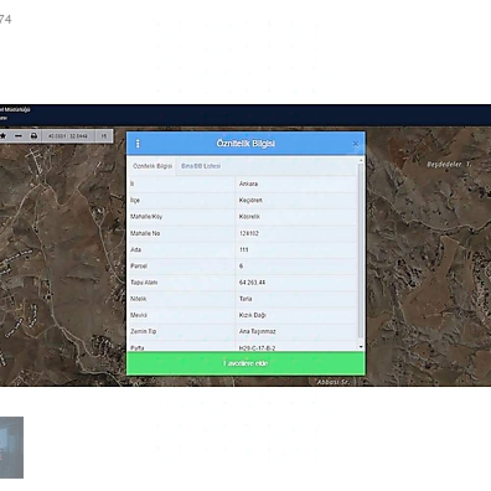Open the thumbnail image below the map

coord(12,447)
